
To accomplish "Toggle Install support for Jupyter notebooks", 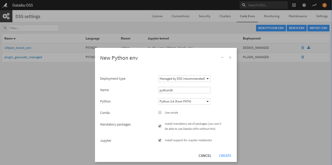I will click(160, 140).
